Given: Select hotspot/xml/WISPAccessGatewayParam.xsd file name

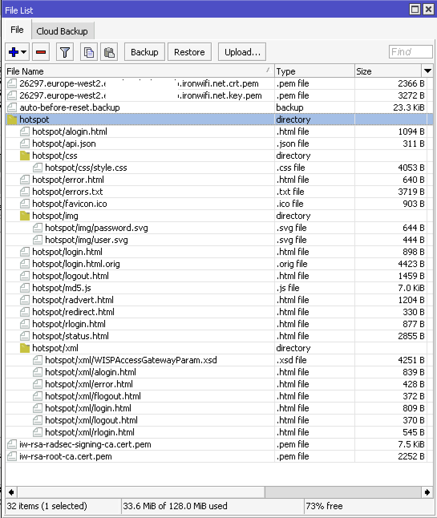Looking at the screenshot, I should coord(131,360).
